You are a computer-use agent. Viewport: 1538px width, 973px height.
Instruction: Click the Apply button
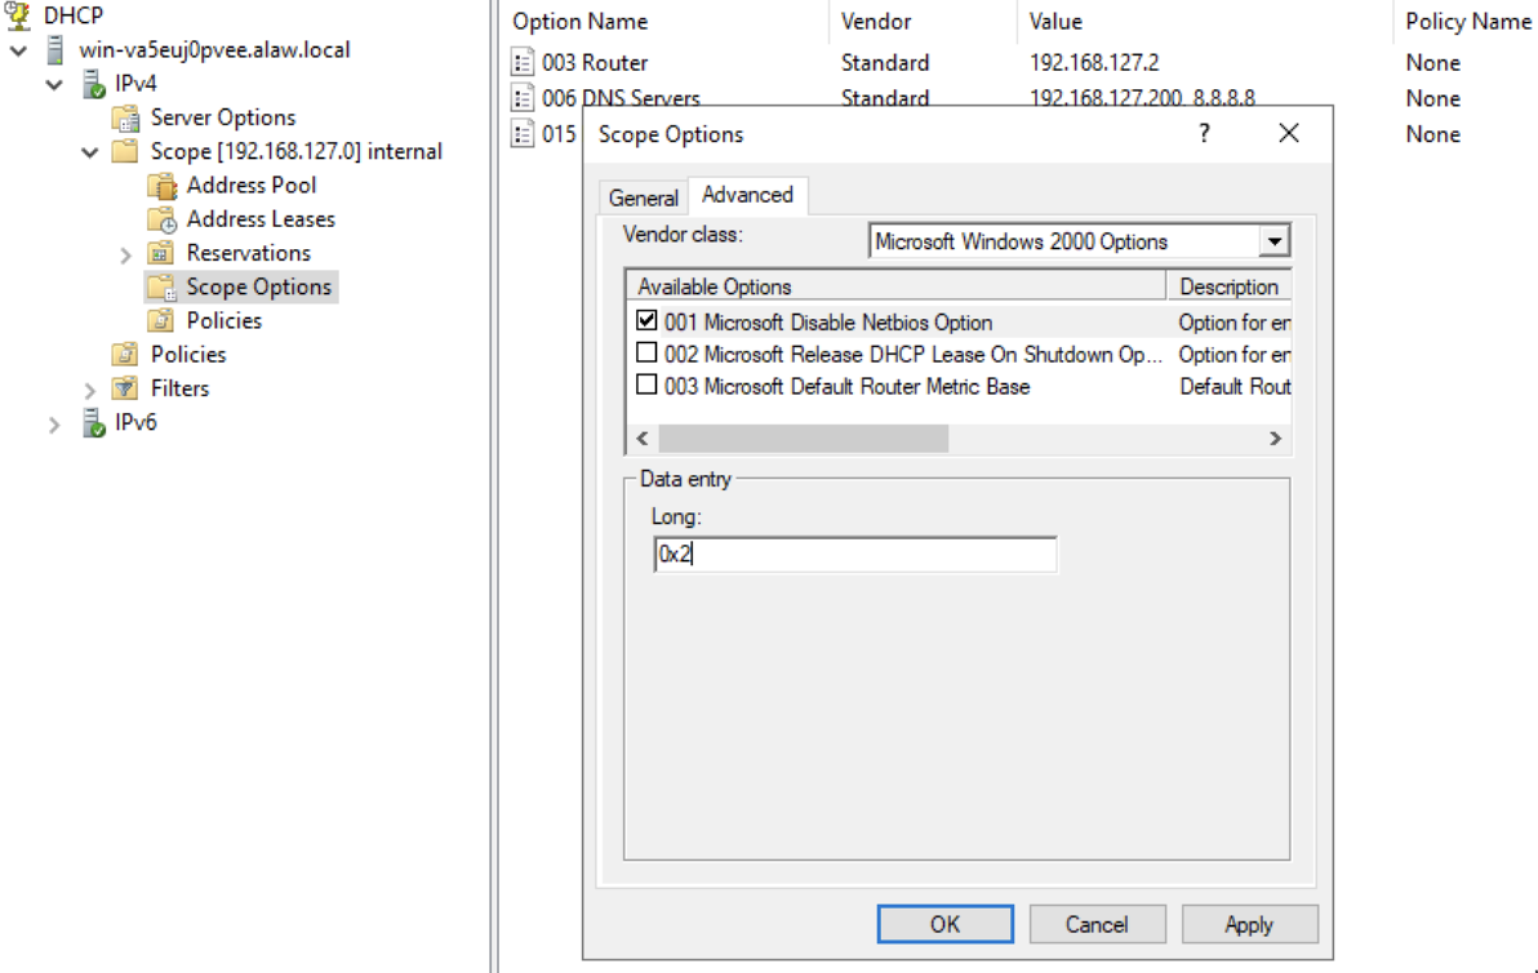1248,923
